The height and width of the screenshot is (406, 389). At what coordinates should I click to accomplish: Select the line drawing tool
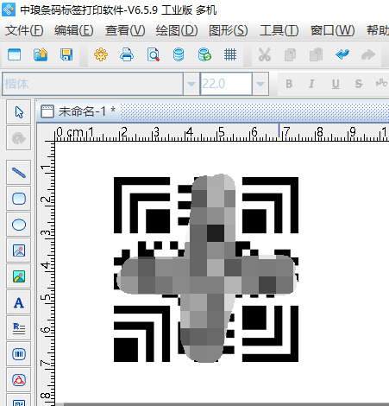pos(19,173)
